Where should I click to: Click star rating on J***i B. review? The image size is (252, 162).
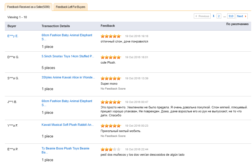(111, 102)
